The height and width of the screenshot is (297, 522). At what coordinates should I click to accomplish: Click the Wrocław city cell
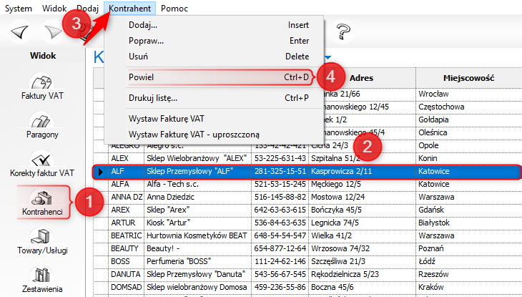[x=469, y=94]
